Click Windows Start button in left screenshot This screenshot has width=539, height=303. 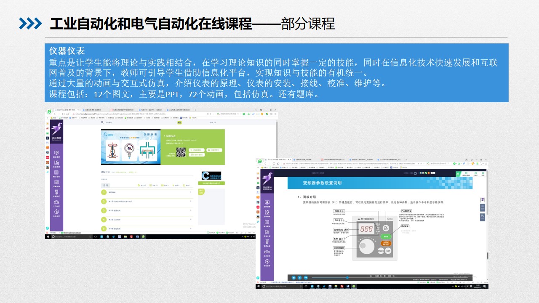47,237
